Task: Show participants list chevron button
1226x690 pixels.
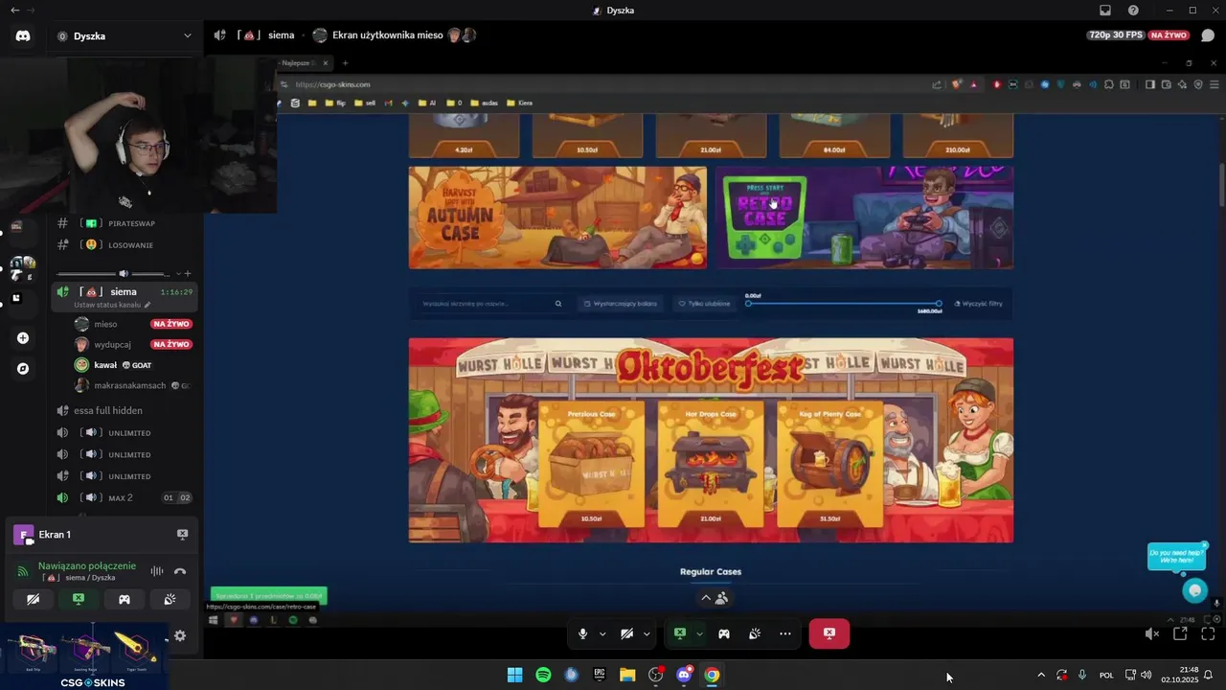Action: point(713,598)
